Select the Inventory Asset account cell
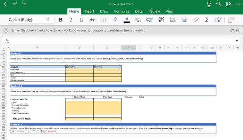Image resolution: width=243 pixels, height=140 pixels. [x=37, y=72]
